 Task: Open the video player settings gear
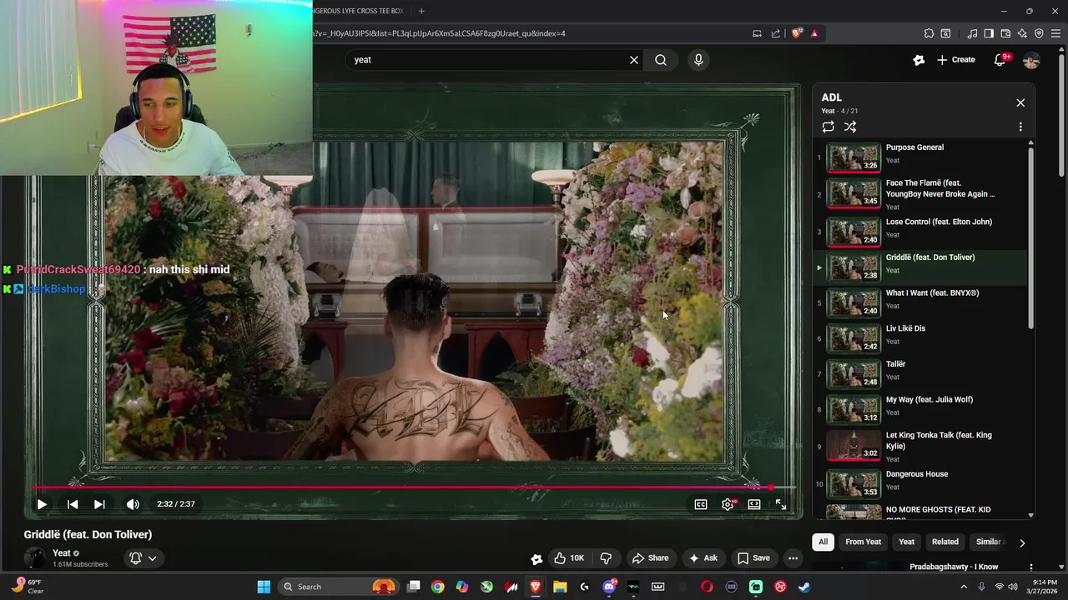point(728,504)
